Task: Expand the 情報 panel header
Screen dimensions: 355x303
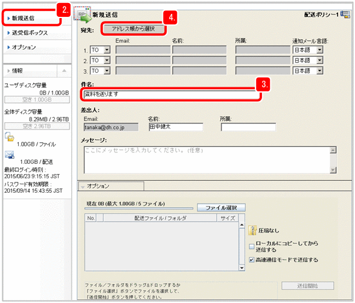Action: pyautogui.click(x=30, y=70)
